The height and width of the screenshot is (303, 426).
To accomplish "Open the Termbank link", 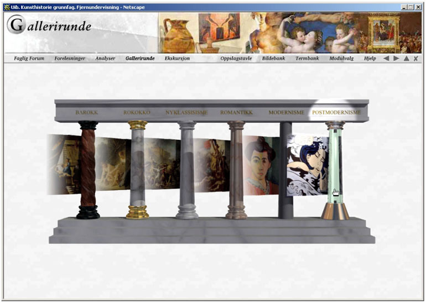I will point(307,58).
